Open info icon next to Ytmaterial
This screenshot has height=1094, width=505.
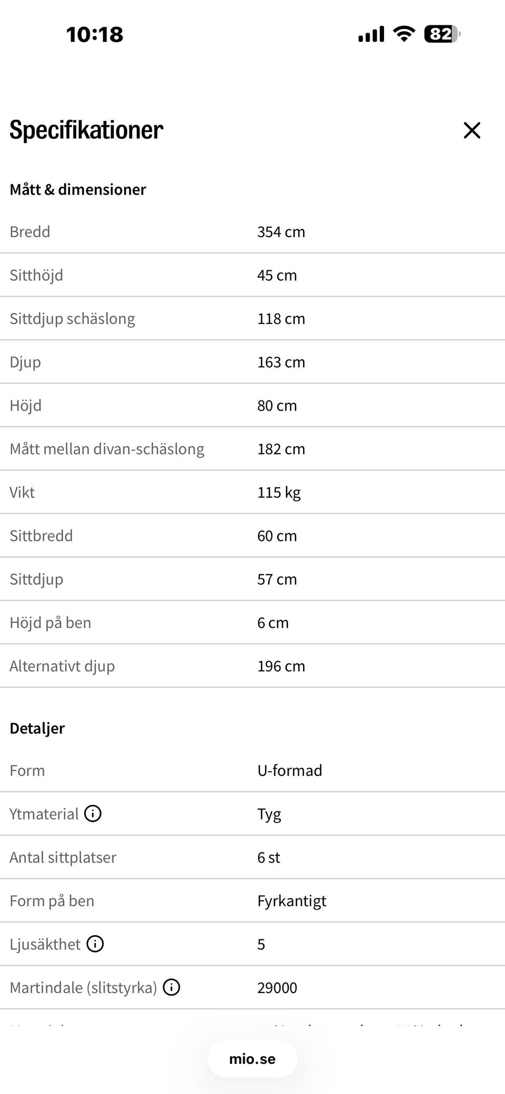(93, 813)
